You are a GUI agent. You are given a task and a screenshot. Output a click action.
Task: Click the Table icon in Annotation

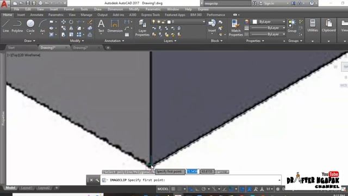(x=127, y=35)
